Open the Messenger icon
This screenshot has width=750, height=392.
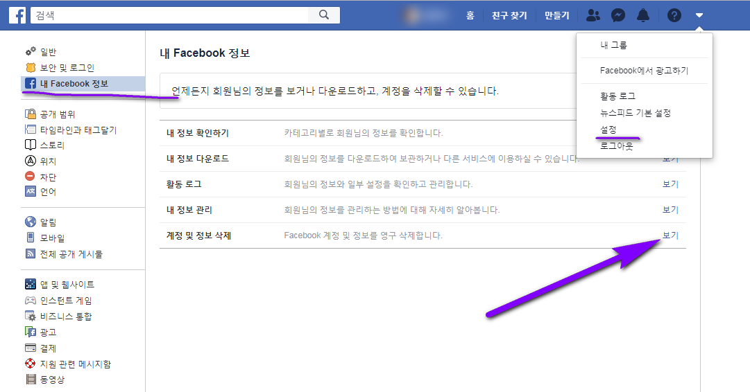coord(618,15)
